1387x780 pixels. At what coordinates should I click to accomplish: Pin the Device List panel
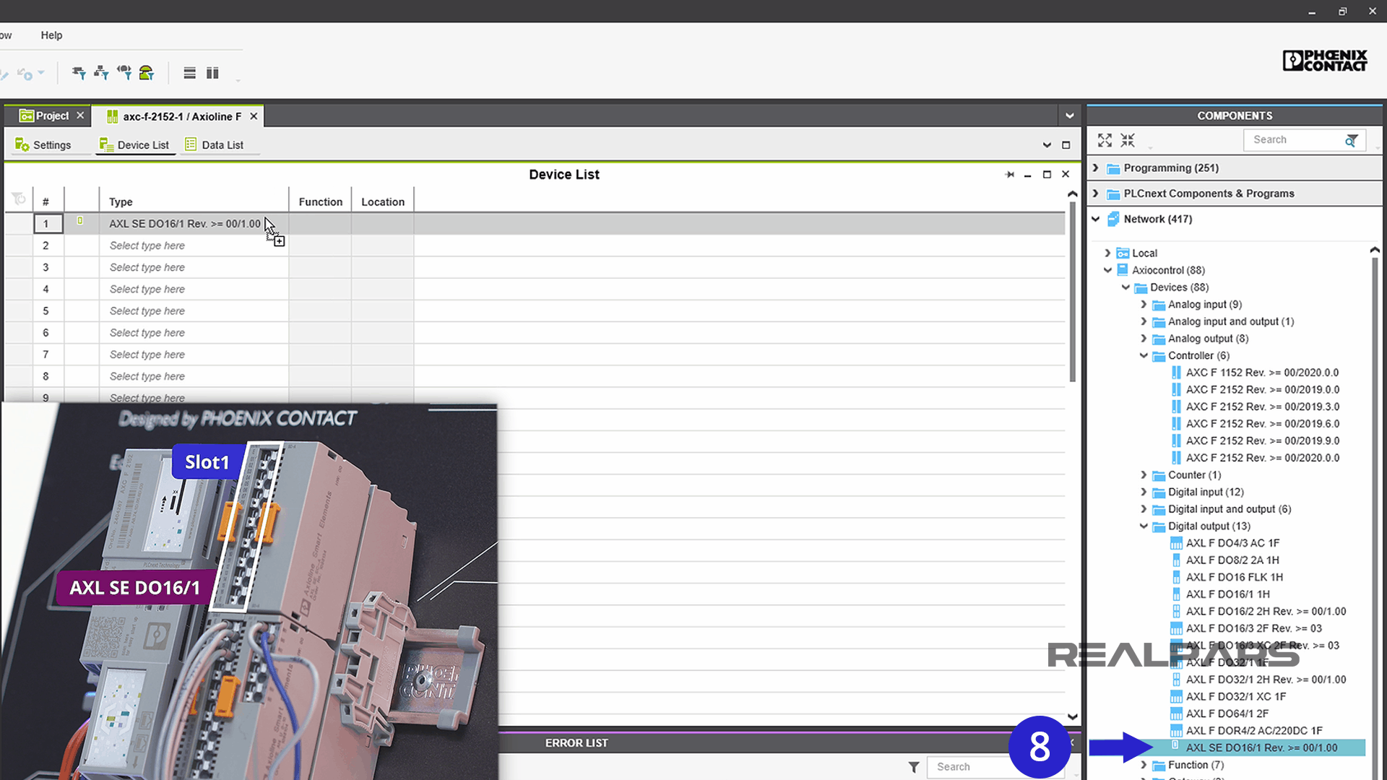coord(1009,175)
